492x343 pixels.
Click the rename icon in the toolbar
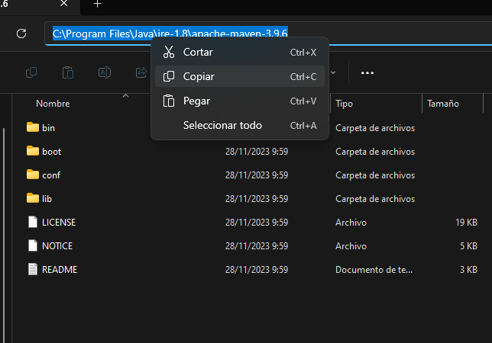coord(105,72)
